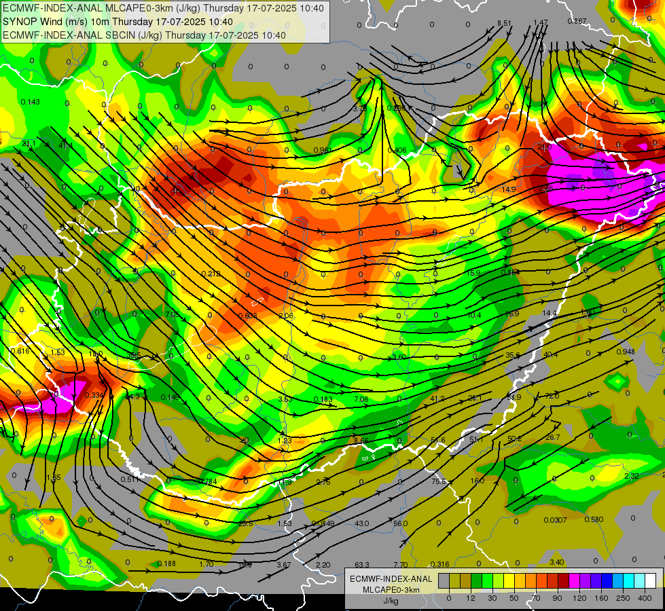Click the map value 1.55
The image size is (665, 611).
click(x=54, y=477)
